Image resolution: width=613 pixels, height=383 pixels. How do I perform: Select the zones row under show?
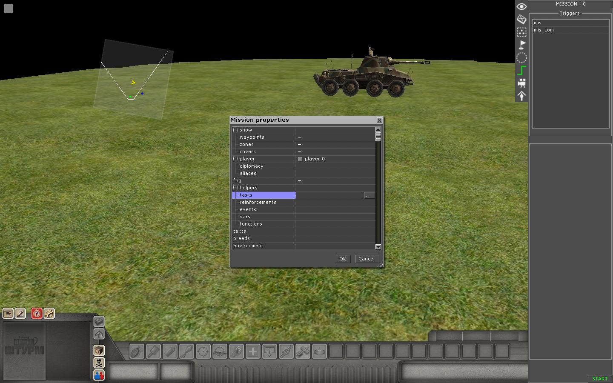(303, 144)
